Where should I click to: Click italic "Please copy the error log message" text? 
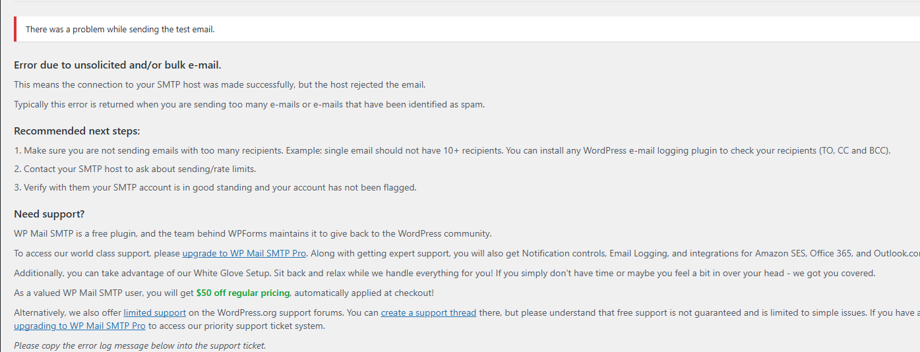(140, 345)
